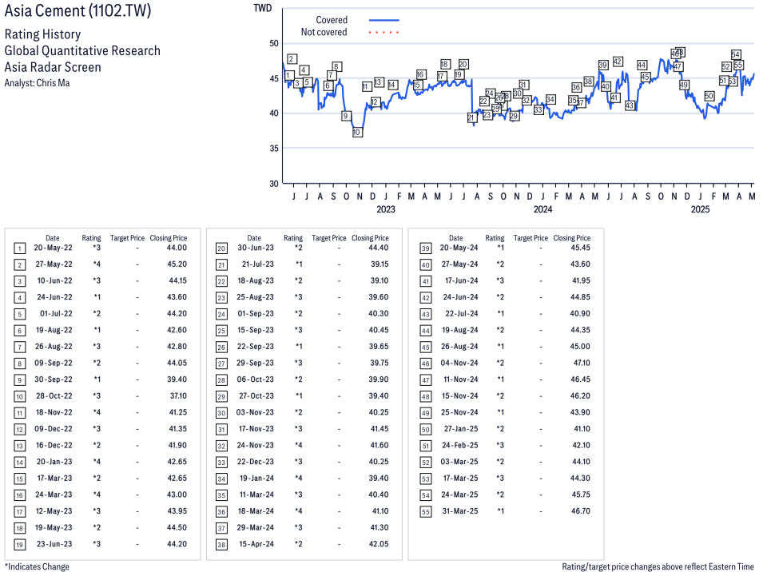The image size is (763, 572).
Task: Select the Asia Radar Screen label
Action: [53, 67]
